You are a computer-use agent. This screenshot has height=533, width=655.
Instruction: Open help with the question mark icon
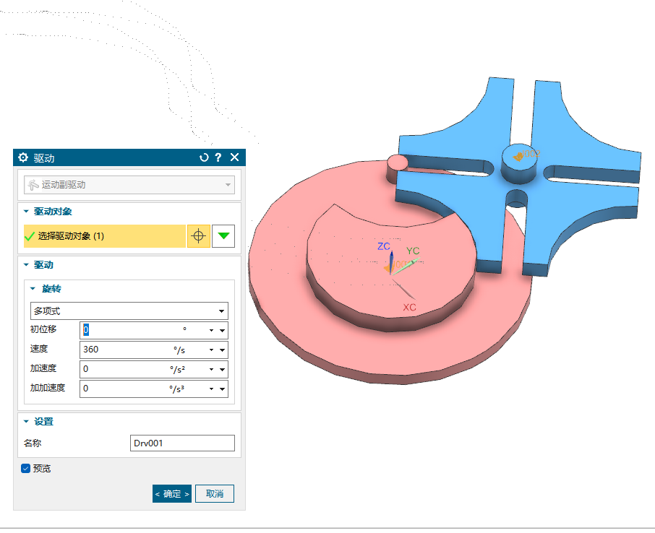tap(218, 157)
